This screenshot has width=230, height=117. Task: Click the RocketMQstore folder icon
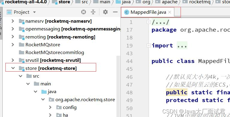[x=22, y=44]
